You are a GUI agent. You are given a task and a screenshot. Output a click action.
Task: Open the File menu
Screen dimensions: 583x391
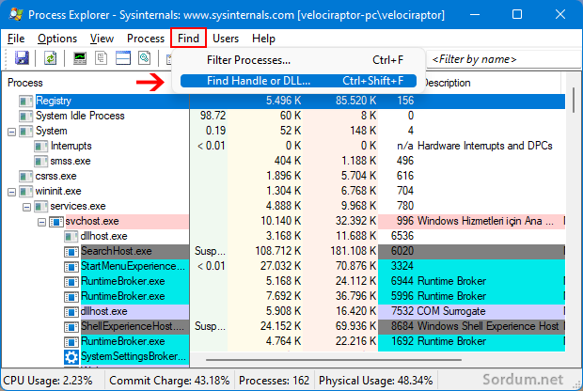pyautogui.click(x=16, y=39)
